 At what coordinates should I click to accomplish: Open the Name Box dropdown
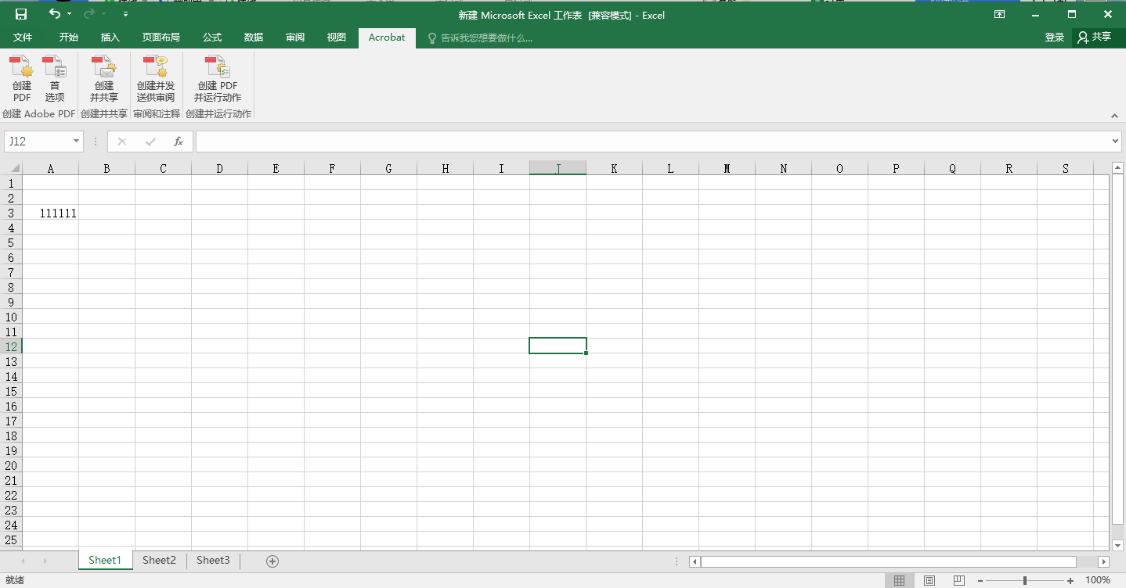[75, 142]
